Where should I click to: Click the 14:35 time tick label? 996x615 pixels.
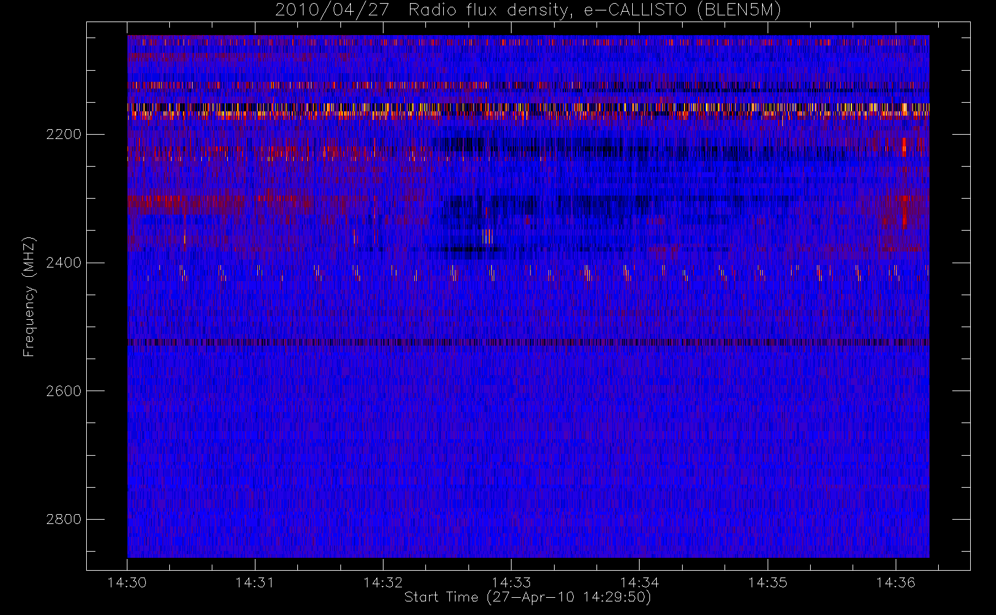pos(768,582)
